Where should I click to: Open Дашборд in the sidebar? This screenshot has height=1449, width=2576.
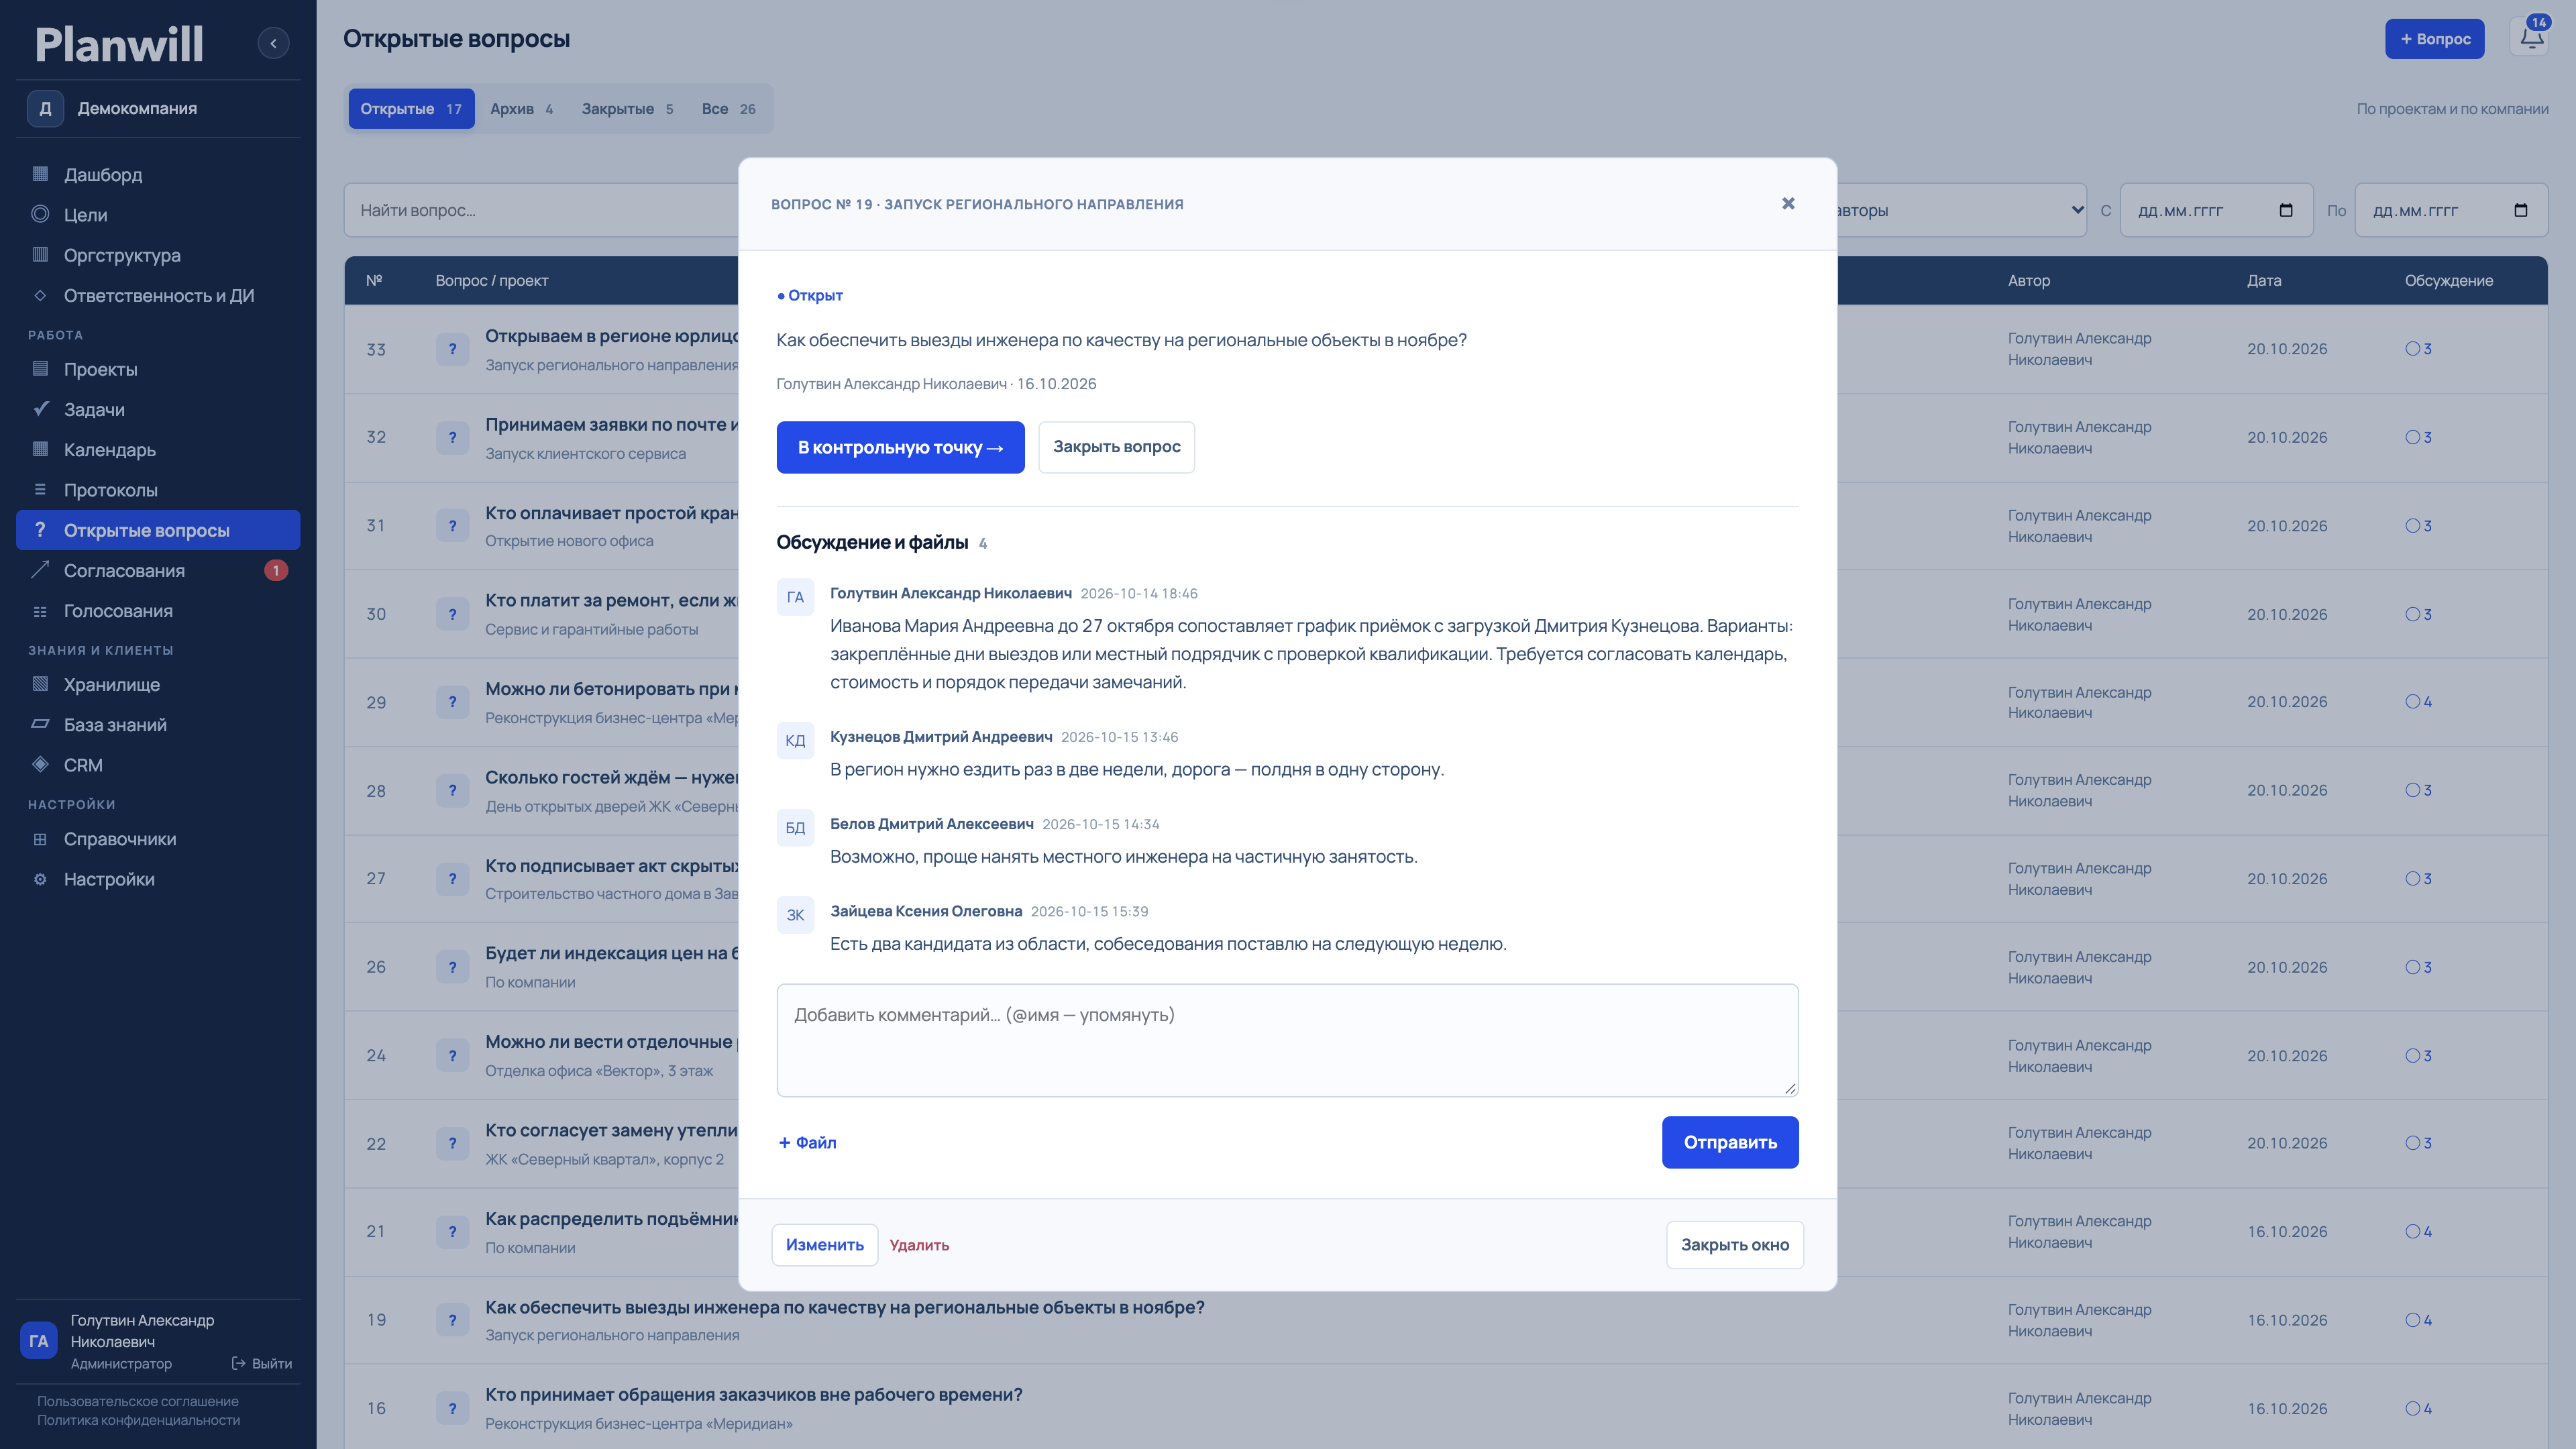[x=159, y=174]
